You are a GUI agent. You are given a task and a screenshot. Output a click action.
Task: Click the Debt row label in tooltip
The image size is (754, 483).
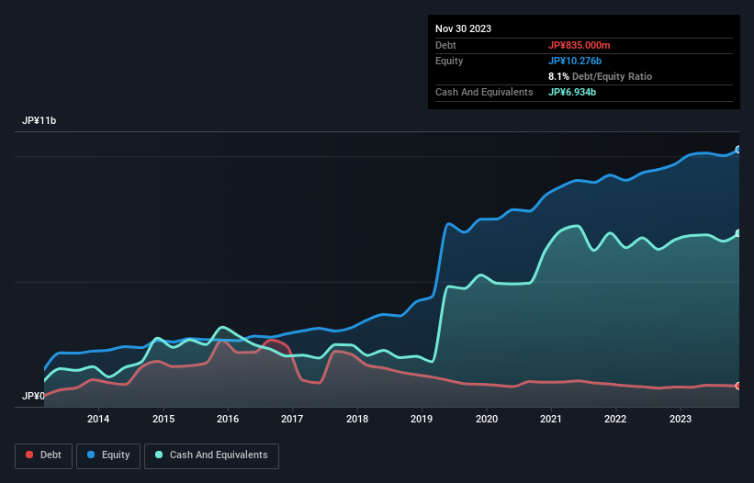(445, 45)
